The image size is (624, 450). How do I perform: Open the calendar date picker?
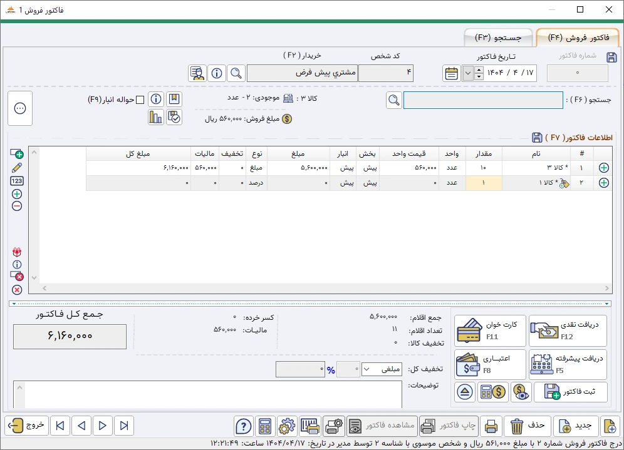pos(451,73)
